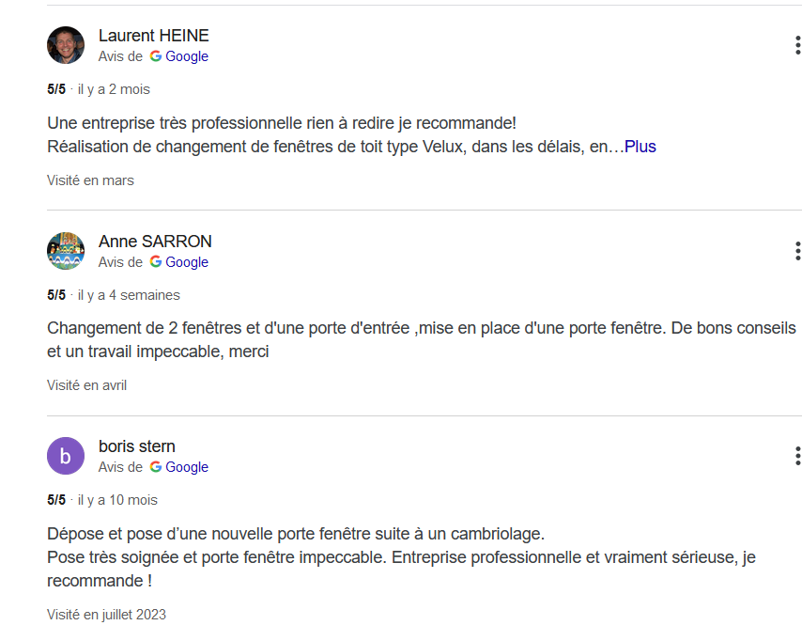Click the 5/5 rating dated 4 weeks ago
The image size is (802, 641).
[x=56, y=295]
